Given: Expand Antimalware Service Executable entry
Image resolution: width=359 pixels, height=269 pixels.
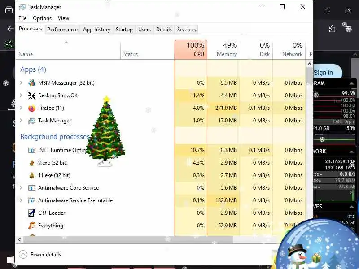Looking at the screenshot, I should (x=21, y=200).
